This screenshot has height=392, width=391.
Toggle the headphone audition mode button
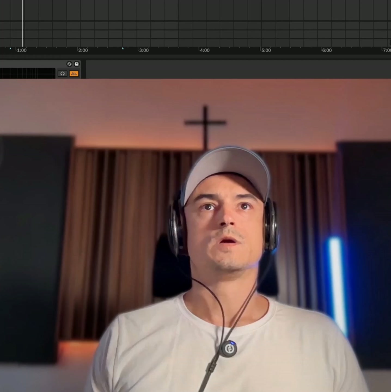[62, 73]
